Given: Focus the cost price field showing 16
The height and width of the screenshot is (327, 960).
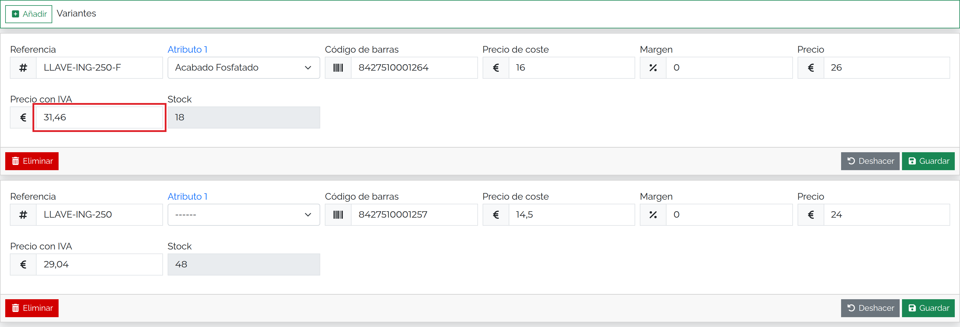Looking at the screenshot, I should coord(572,68).
